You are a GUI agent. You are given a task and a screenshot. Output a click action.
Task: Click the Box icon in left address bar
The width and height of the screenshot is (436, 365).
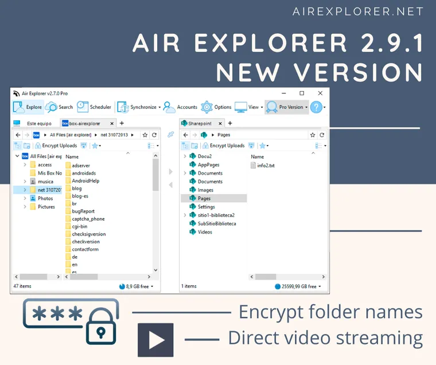point(36,135)
